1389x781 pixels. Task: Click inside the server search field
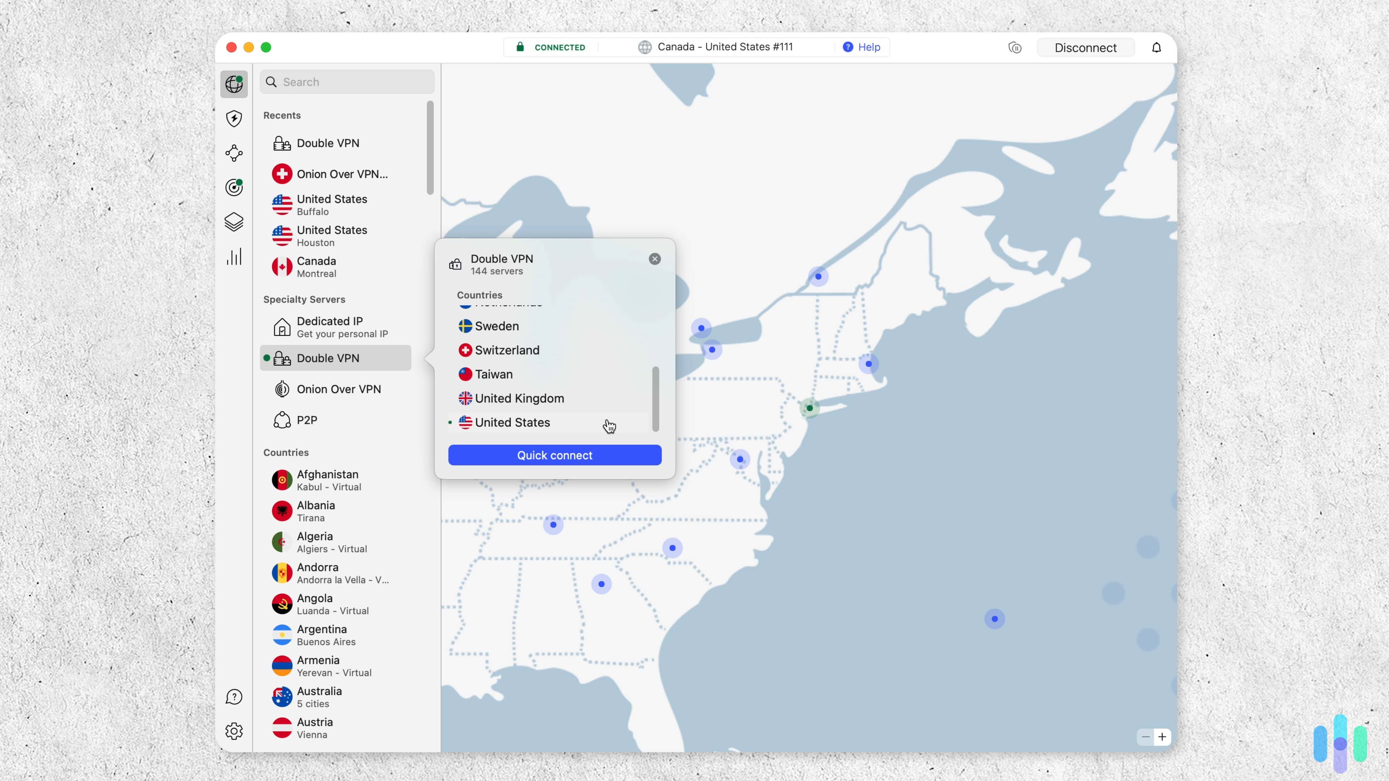(x=347, y=81)
